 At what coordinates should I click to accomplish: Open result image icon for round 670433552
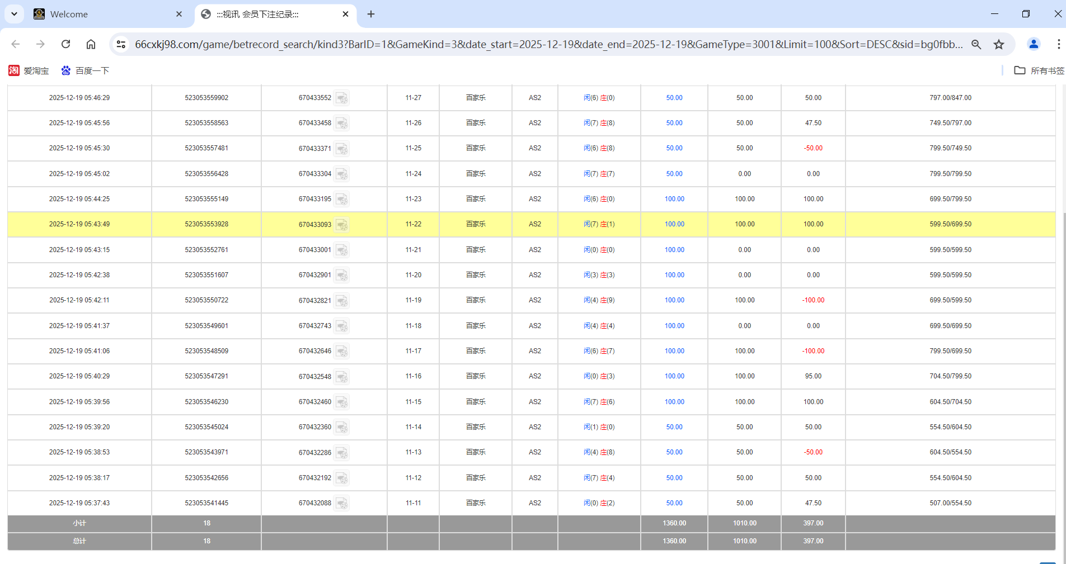(342, 98)
